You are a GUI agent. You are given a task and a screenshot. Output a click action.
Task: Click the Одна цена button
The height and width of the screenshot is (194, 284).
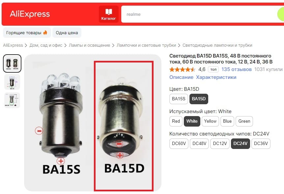pyautogui.click(x=67, y=33)
